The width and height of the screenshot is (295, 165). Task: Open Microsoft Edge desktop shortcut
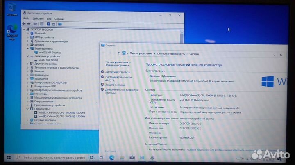click(x=12, y=32)
